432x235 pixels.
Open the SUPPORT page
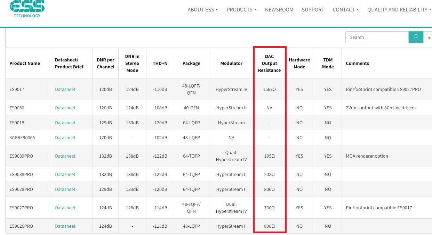click(313, 10)
